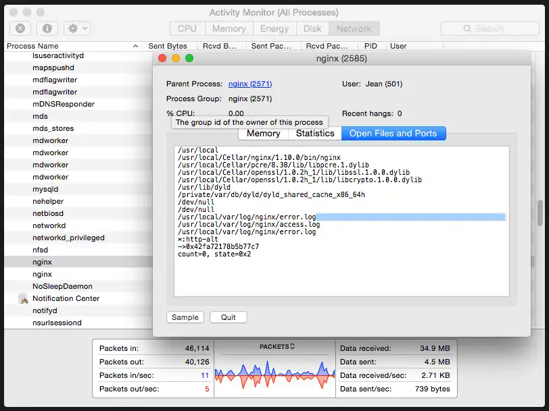Click the Sample button
The height and width of the screenshot is (411, 549).
coord(185,317)
